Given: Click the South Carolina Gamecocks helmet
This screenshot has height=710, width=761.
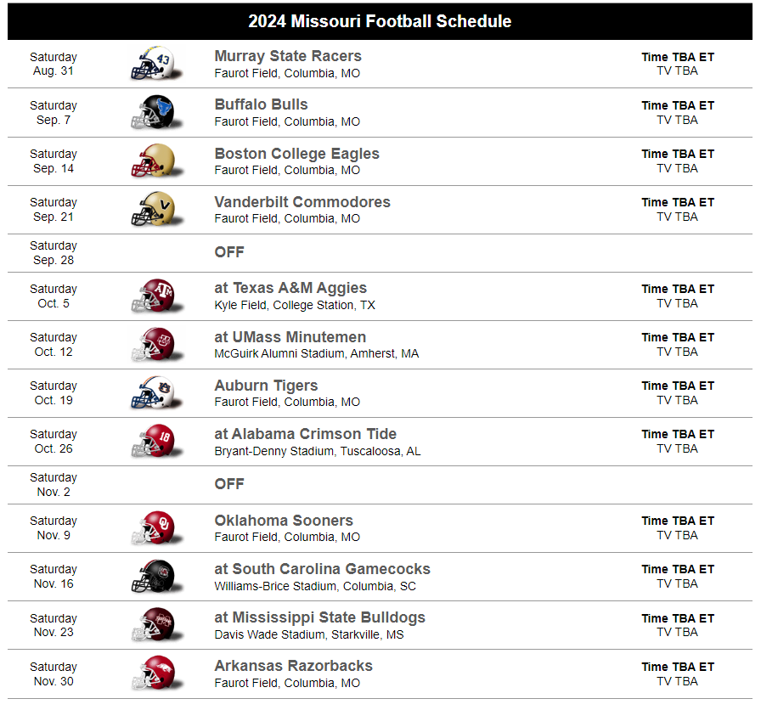Looking at the screenshot, I should [153, 576].
